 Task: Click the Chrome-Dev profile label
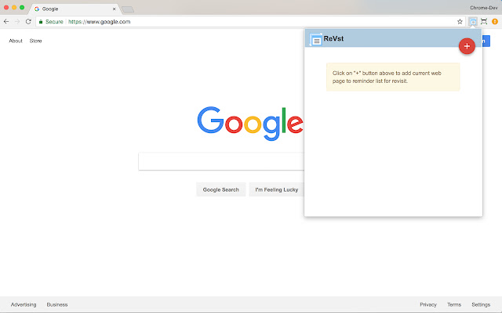(x=483, y=8)
